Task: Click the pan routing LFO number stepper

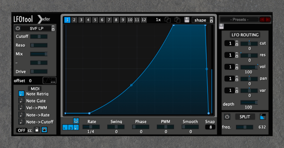Action: (237, 79)
